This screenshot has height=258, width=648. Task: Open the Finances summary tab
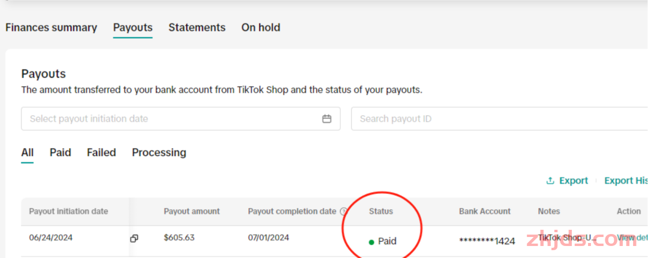51,28
